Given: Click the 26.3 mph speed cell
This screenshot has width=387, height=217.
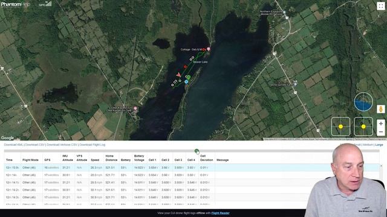Looking at the screenshot, I should coord(96,168).
